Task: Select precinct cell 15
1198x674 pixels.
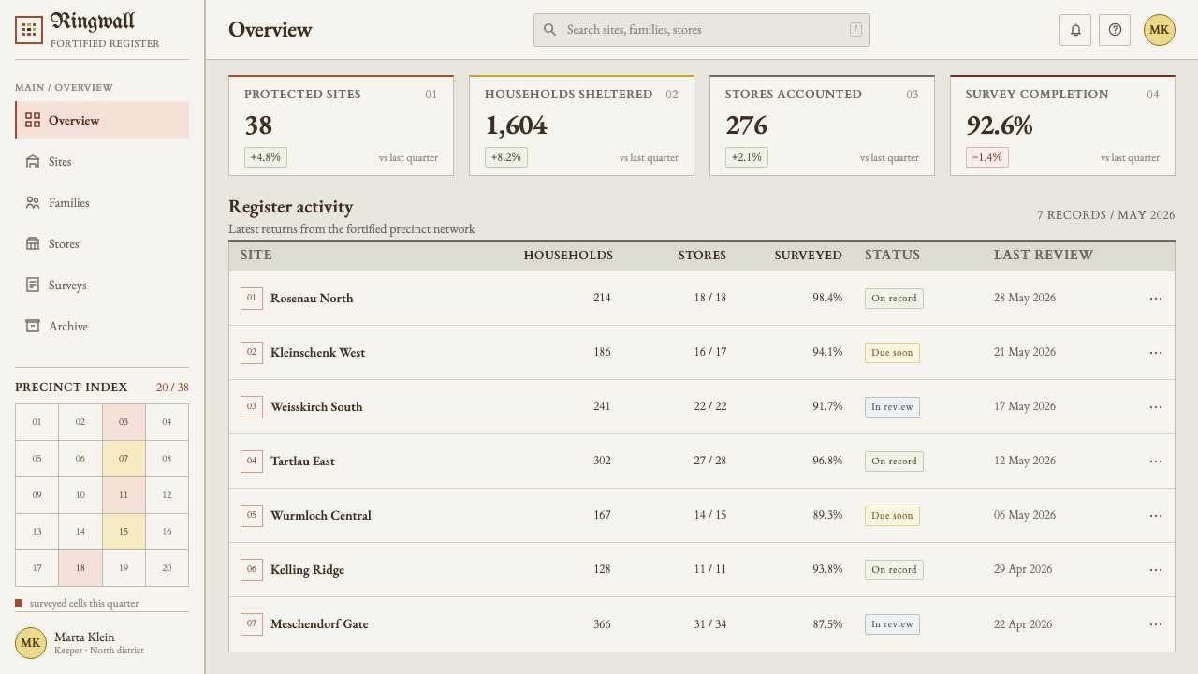Action: tap(124, 532)
